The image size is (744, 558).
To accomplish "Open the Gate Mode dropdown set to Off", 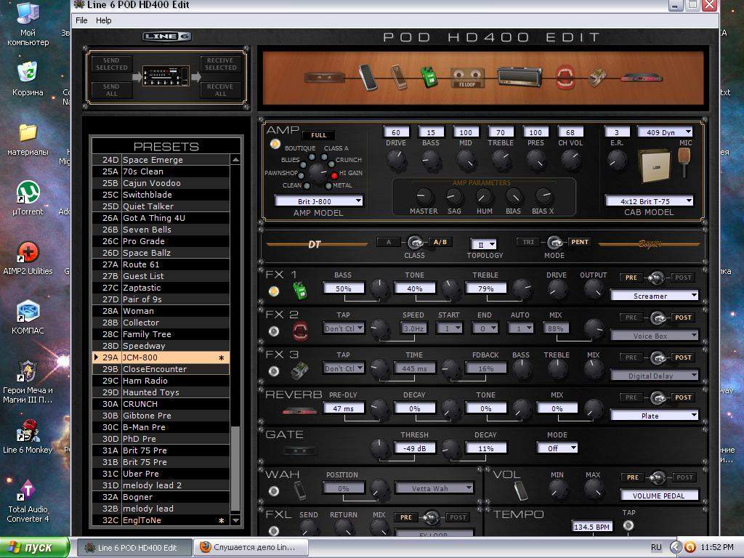I will [557, 448].
